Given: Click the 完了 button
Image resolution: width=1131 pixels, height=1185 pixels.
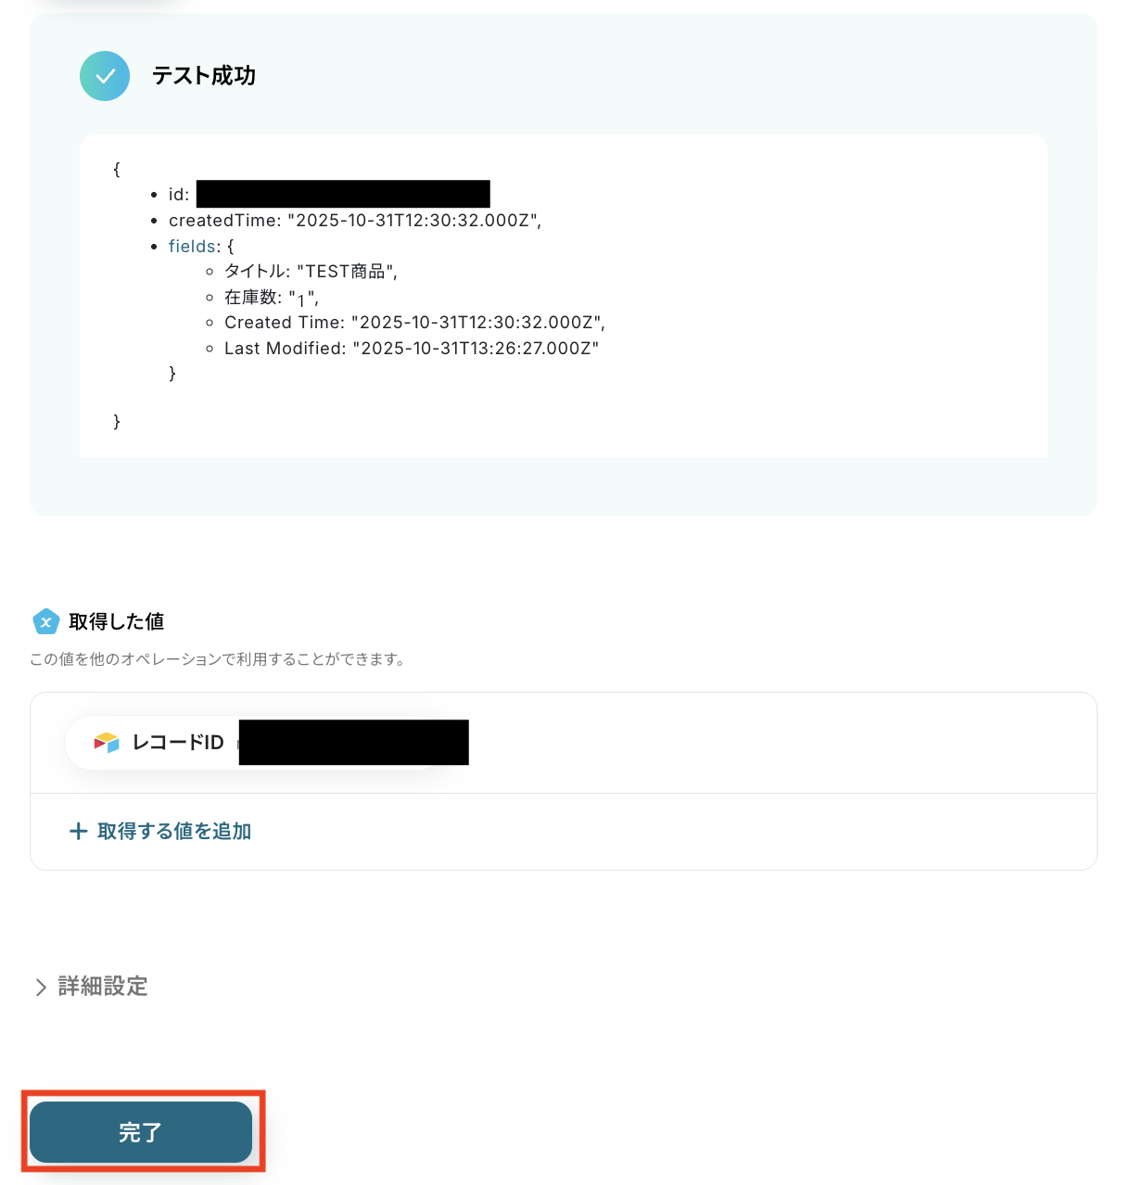Looking at the screenshot, I should coord(141,1132).
